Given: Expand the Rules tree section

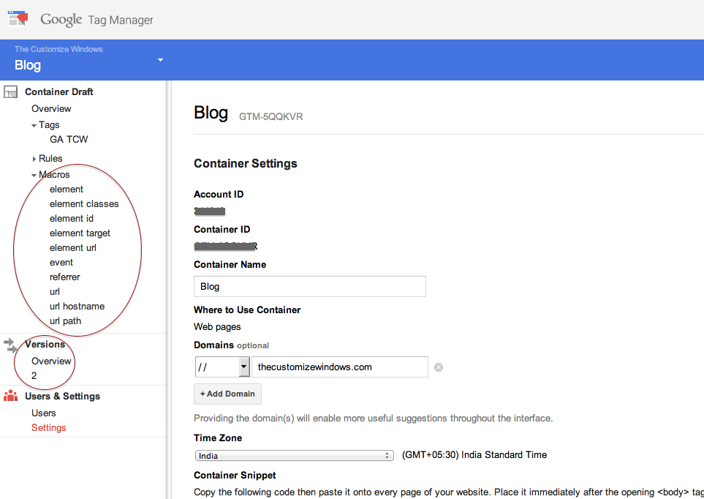Looking at the screenshot, I should [x=34, y=159].
